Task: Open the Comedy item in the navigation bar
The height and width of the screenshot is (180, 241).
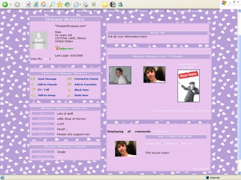Action: click(x=182, y=11)
